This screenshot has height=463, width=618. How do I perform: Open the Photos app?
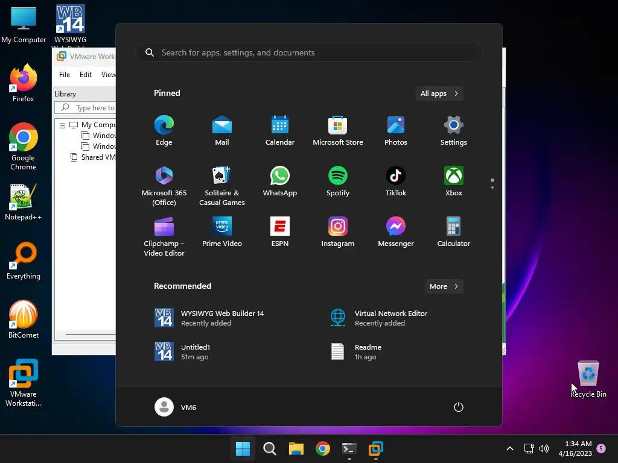[x=396, y=131]
